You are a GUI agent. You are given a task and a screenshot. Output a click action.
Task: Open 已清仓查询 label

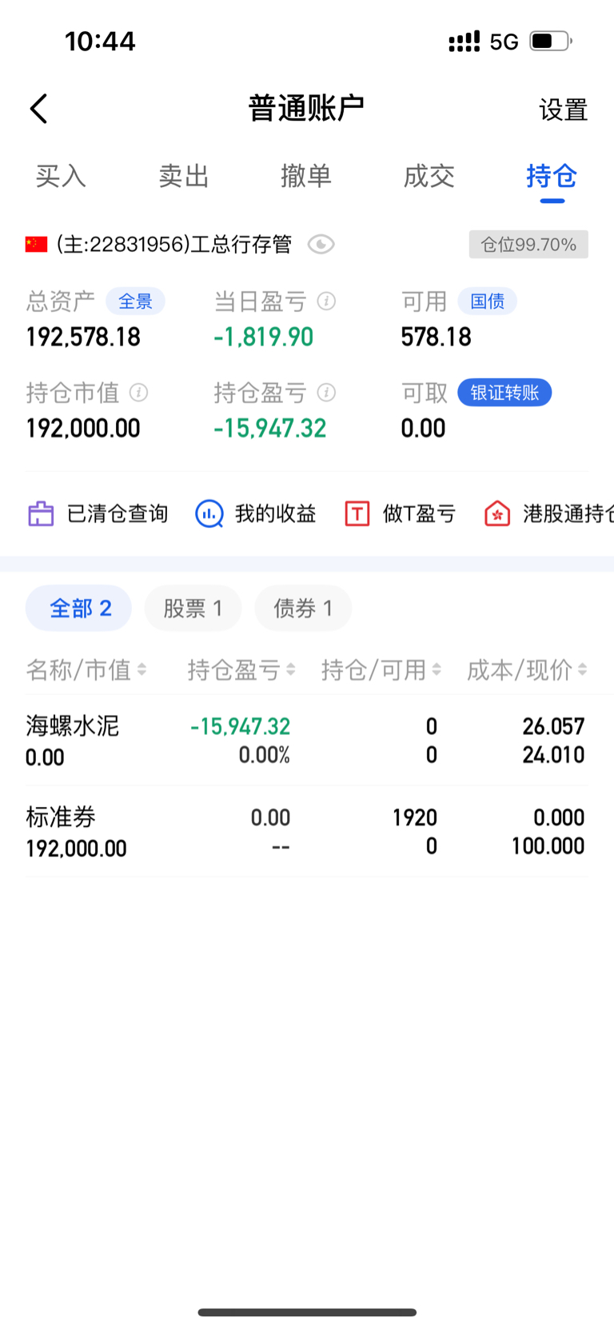tap(118, 513)
